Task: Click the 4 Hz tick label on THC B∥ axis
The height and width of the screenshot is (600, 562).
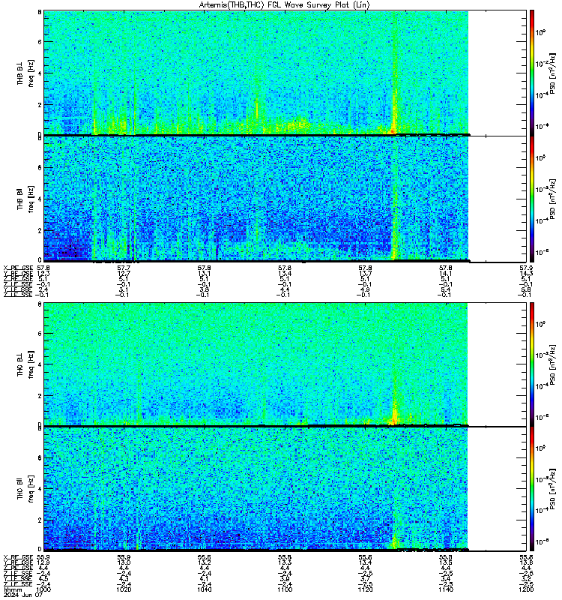Action: coord(40,489)
